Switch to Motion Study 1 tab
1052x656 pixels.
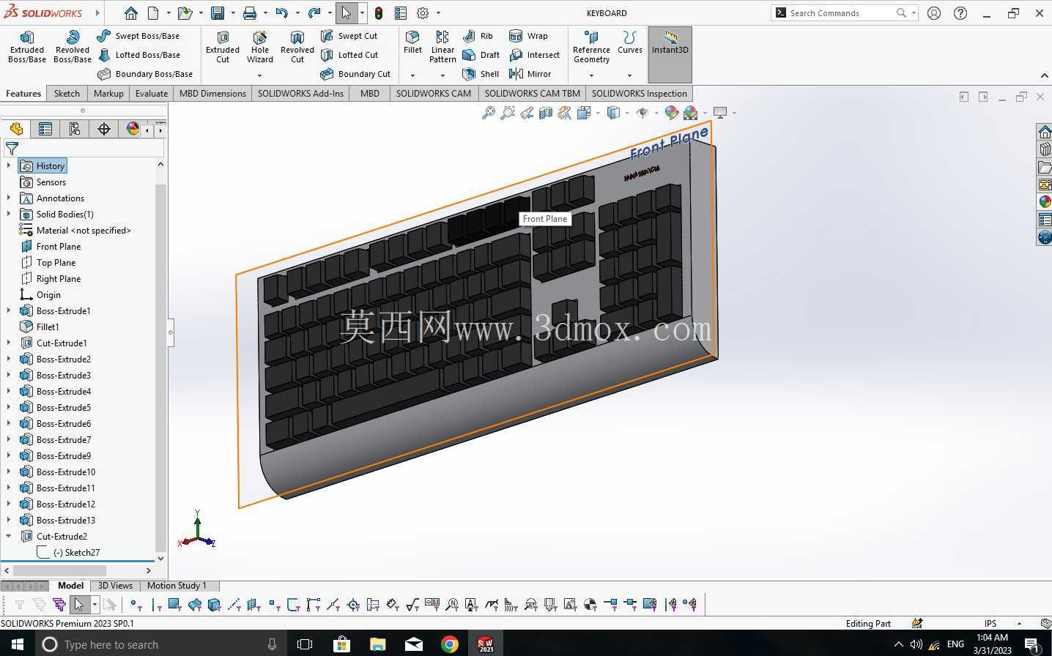[177, 586]
